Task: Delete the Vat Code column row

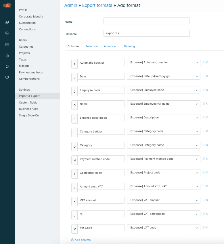Action: click(x=207, y=228)
